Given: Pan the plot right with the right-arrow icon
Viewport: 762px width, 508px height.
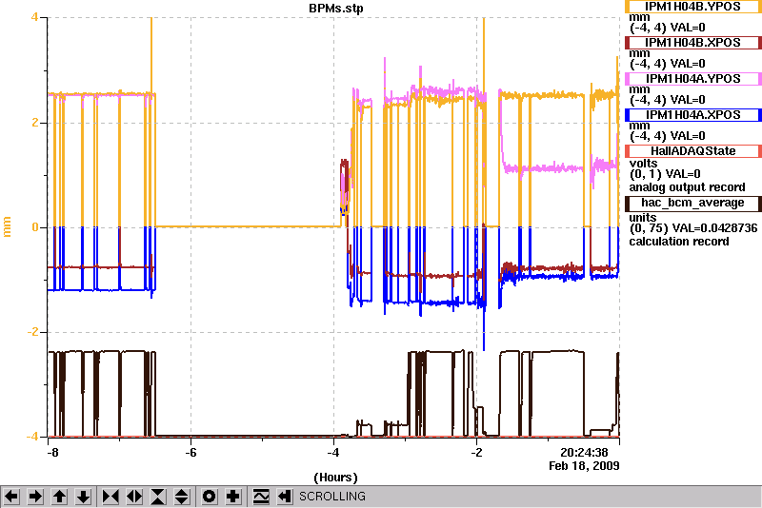Looking at the screenshot, I should coord(35,497).
